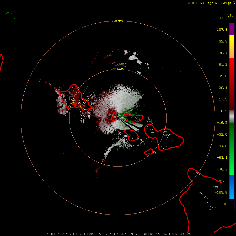The image size is (236, 236).
Task: Click the -94.2 legend value
Action: tap(222, 181)
